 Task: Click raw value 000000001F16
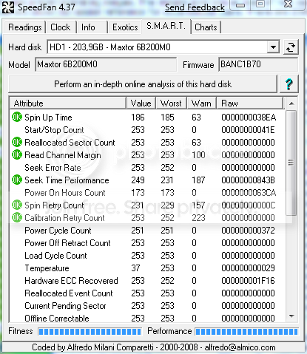pos(248,281)
